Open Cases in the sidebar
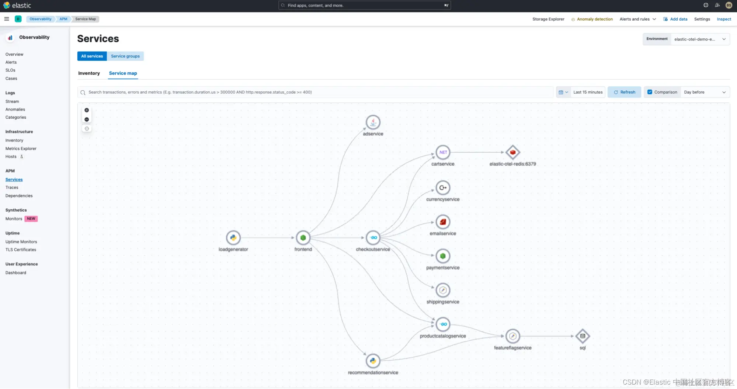Image resolution: width=737 pixels, height=389 pixels. pyautogui.click(x=11, y=79)
